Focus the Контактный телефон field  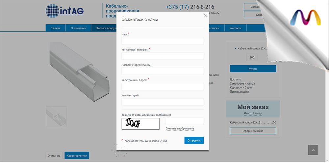(x=163, y=56)
